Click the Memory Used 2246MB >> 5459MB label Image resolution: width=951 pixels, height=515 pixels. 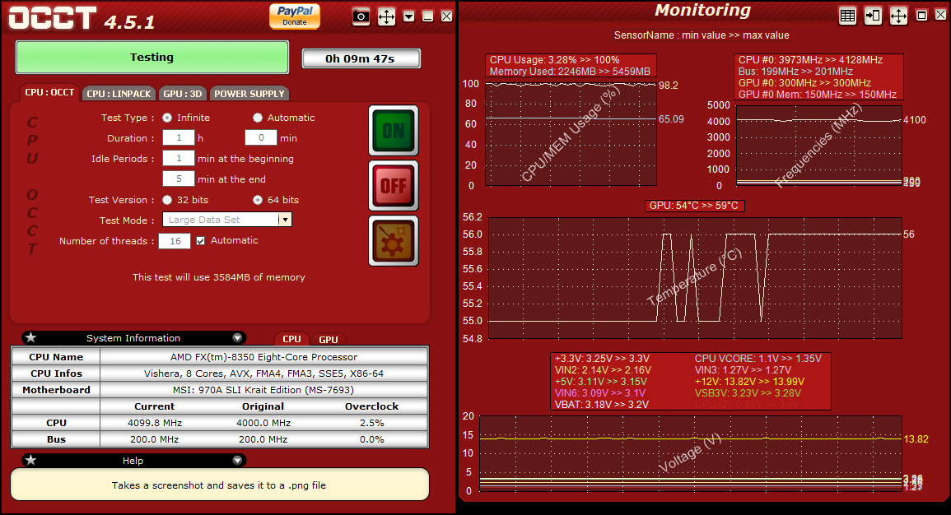(570, 72)
